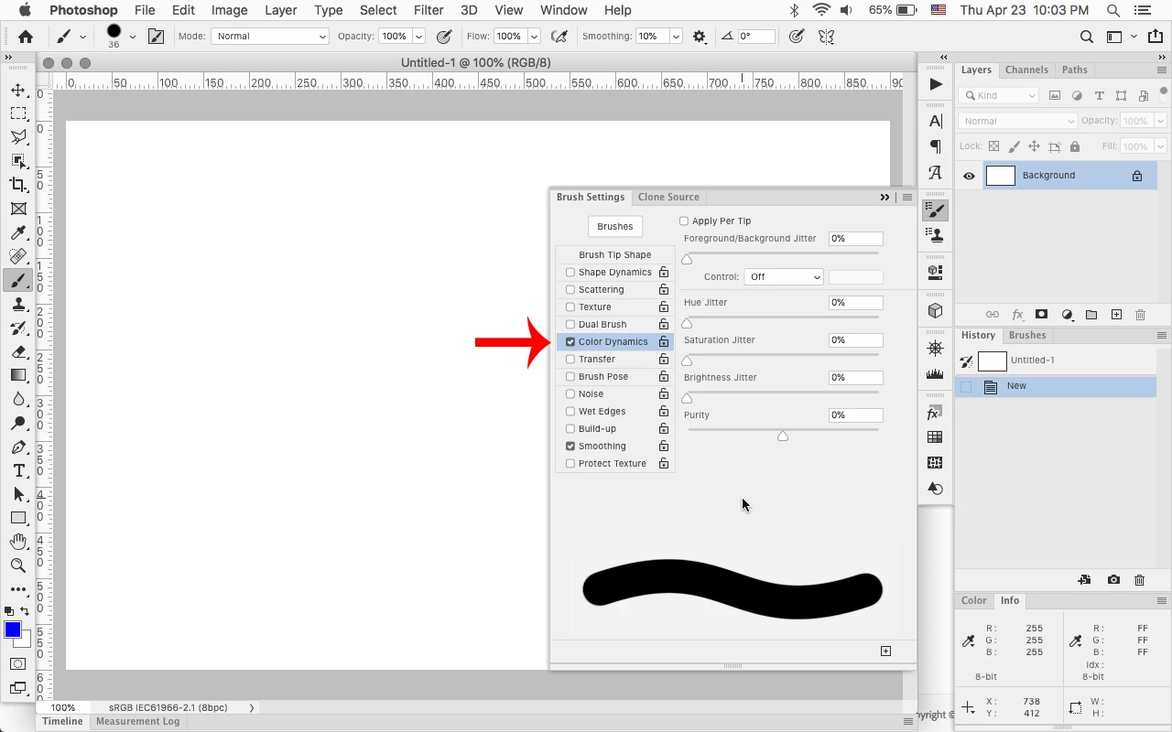This screenshot has height=732, width=1172.
Task: Adjust the Purity slider handle
Action: pos(783,436)
